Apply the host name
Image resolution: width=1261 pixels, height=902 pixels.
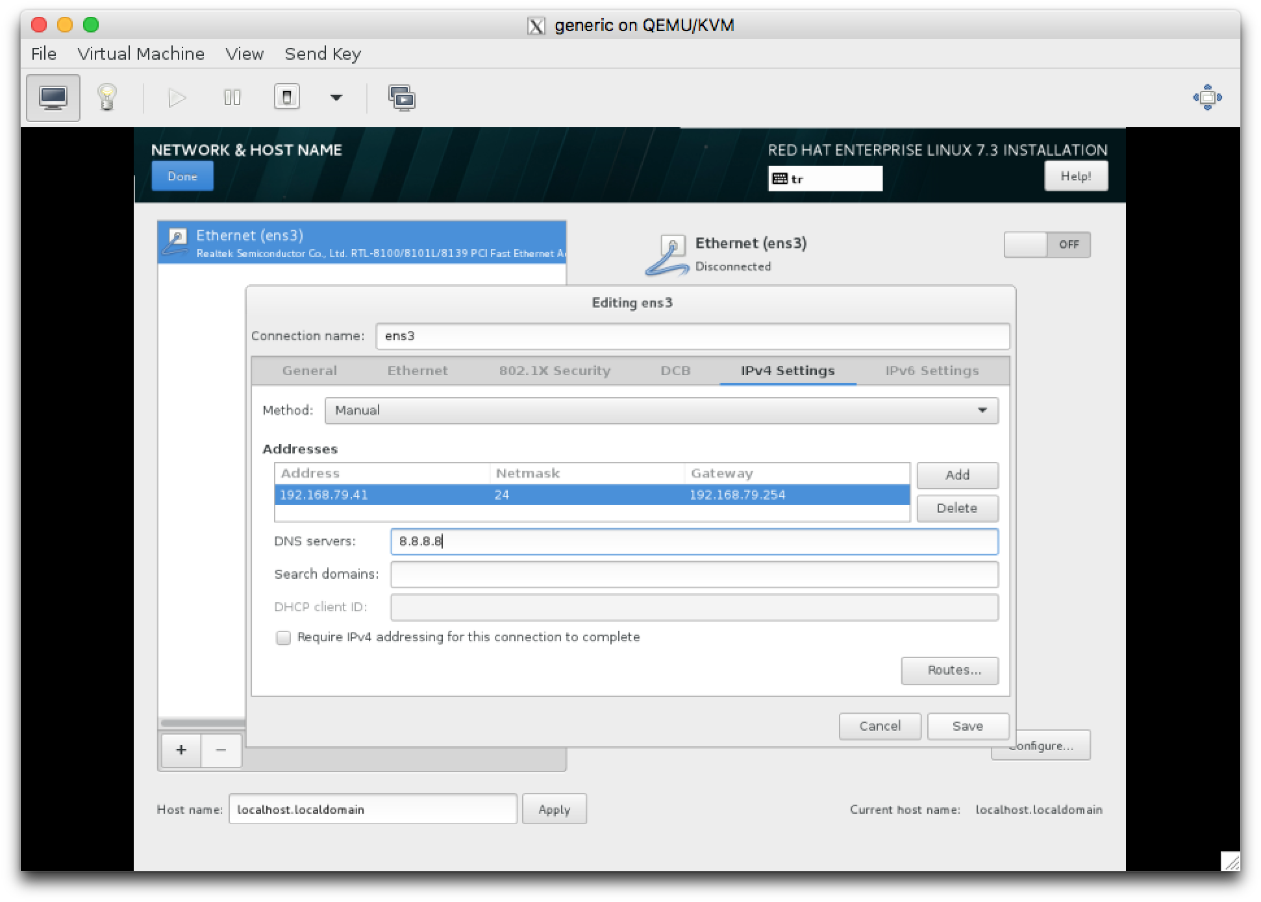pos(555,809)
